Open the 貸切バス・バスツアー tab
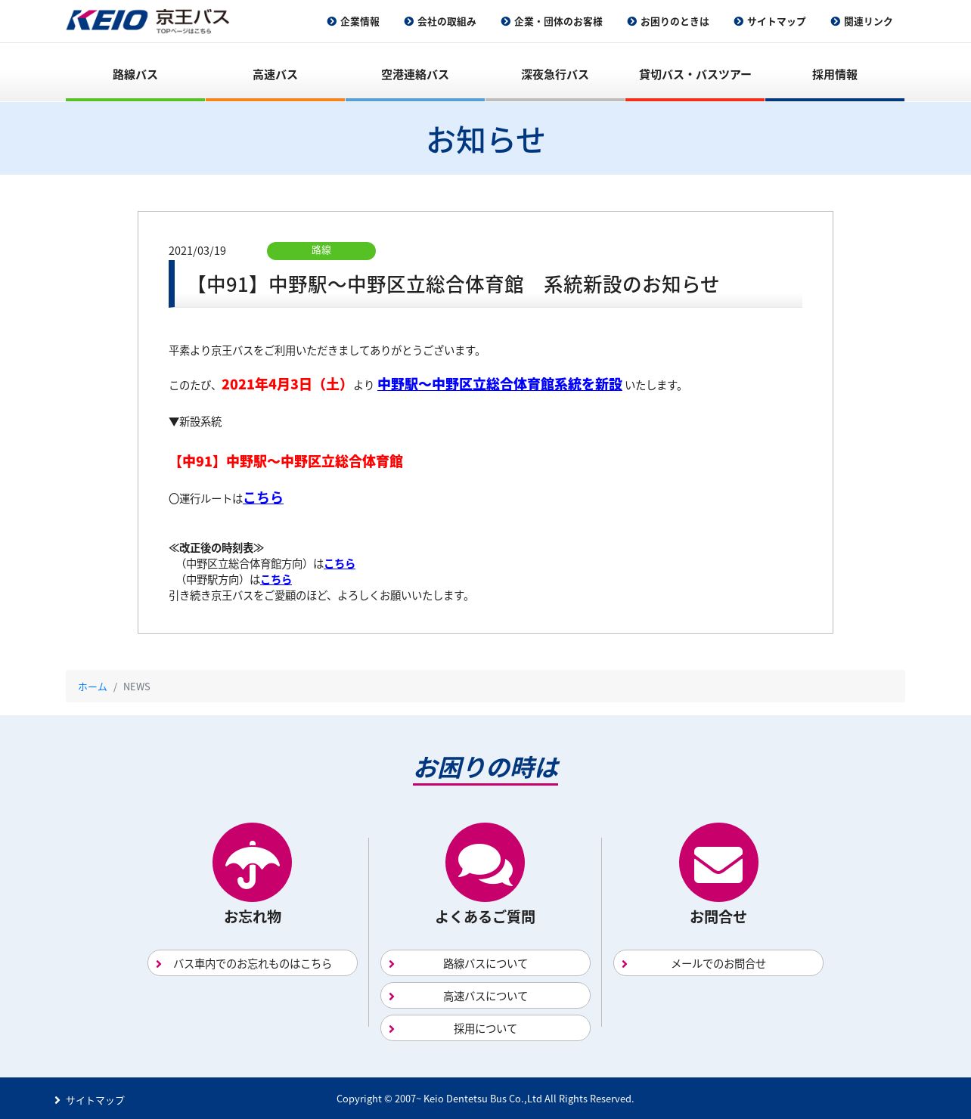 (x=695, y=74)
